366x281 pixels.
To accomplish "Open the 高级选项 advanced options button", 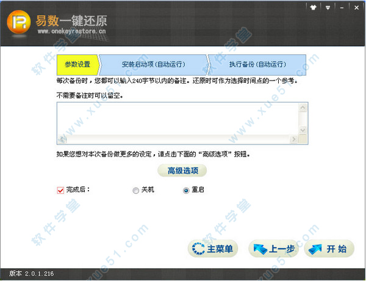I will click(182, 171).
